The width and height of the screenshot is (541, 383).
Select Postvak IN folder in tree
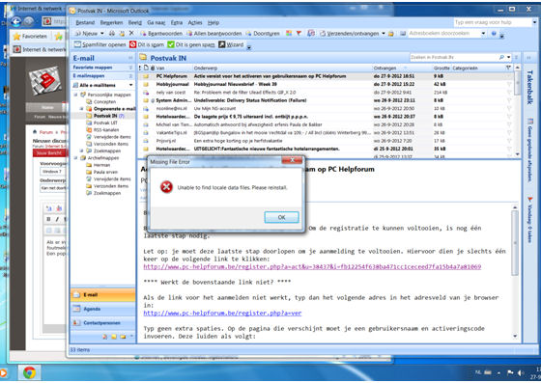coord(105,116)
